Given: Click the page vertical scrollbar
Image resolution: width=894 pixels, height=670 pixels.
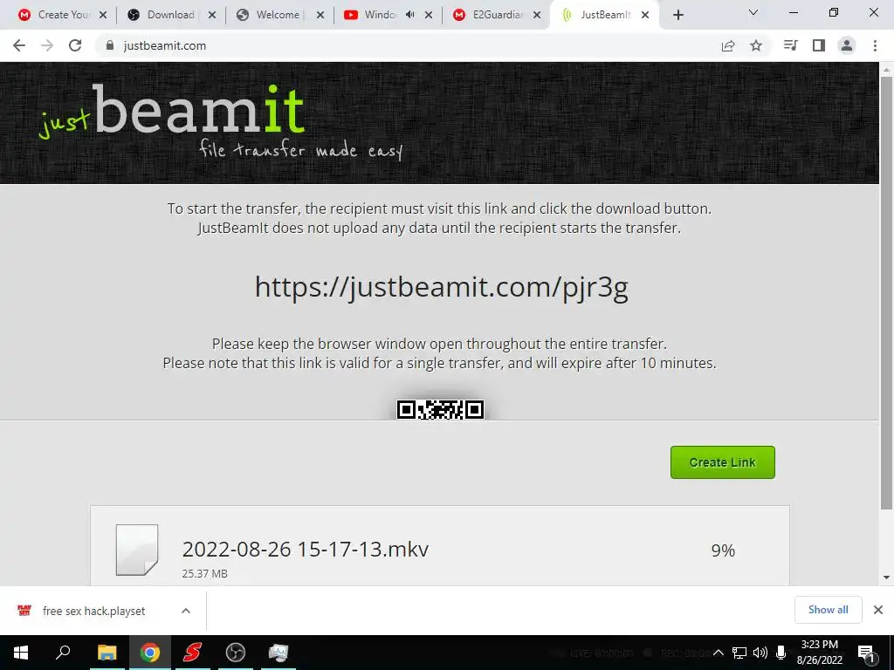Looking at the screenshot, I should [x=886, y=293].
